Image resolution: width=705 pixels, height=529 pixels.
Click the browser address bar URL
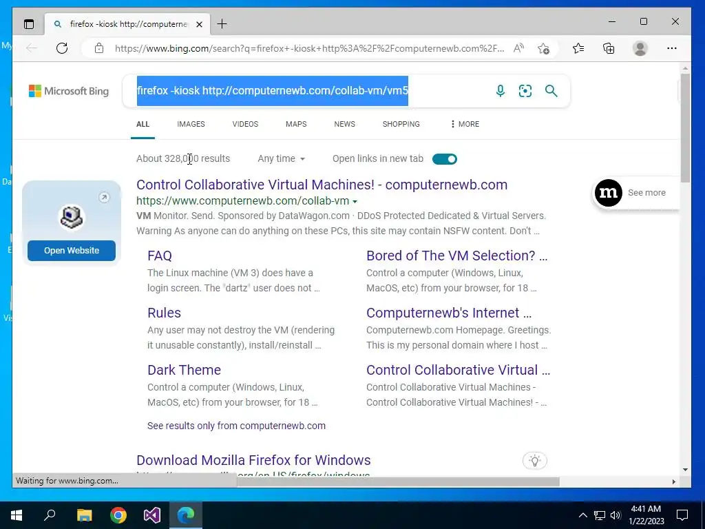[309, 48]
